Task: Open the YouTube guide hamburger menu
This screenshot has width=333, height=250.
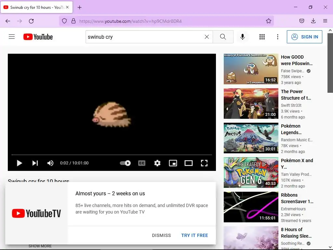Action: [12, 37]
